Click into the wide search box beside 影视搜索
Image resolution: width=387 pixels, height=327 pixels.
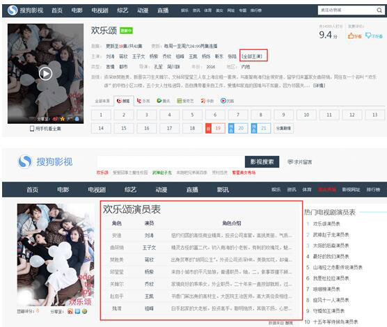(x=171, y=161)
